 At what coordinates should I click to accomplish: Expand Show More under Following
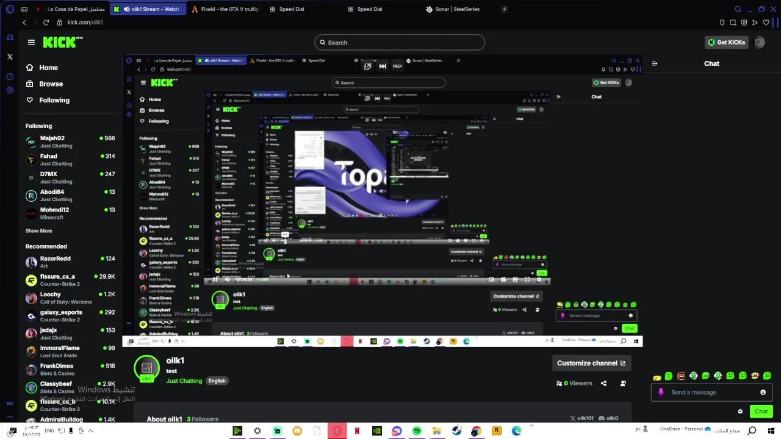pos(38,231)
